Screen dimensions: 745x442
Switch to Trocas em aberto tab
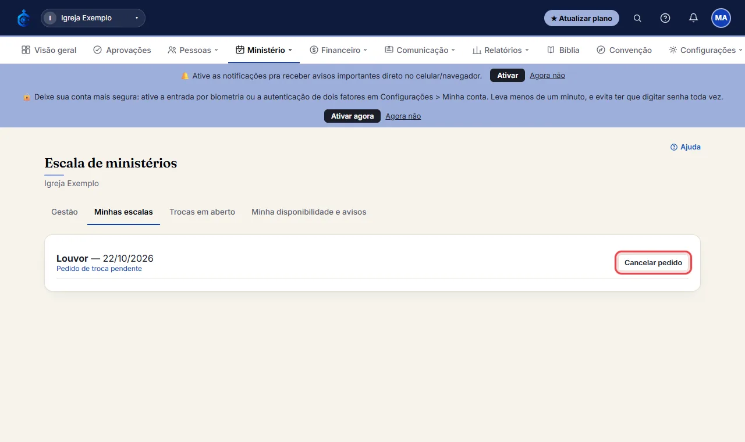202,212
